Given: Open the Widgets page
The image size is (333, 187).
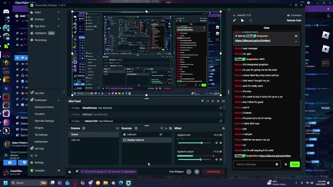Looking at the screenshot, I should pos(39,128).
